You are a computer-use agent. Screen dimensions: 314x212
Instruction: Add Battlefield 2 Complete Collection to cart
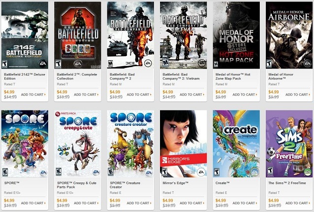pyautogui.click(x=86, y=95)
